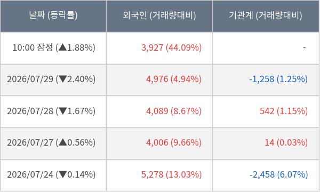
Task: Click the up triangle next to 1.88%
Action: 63,47
